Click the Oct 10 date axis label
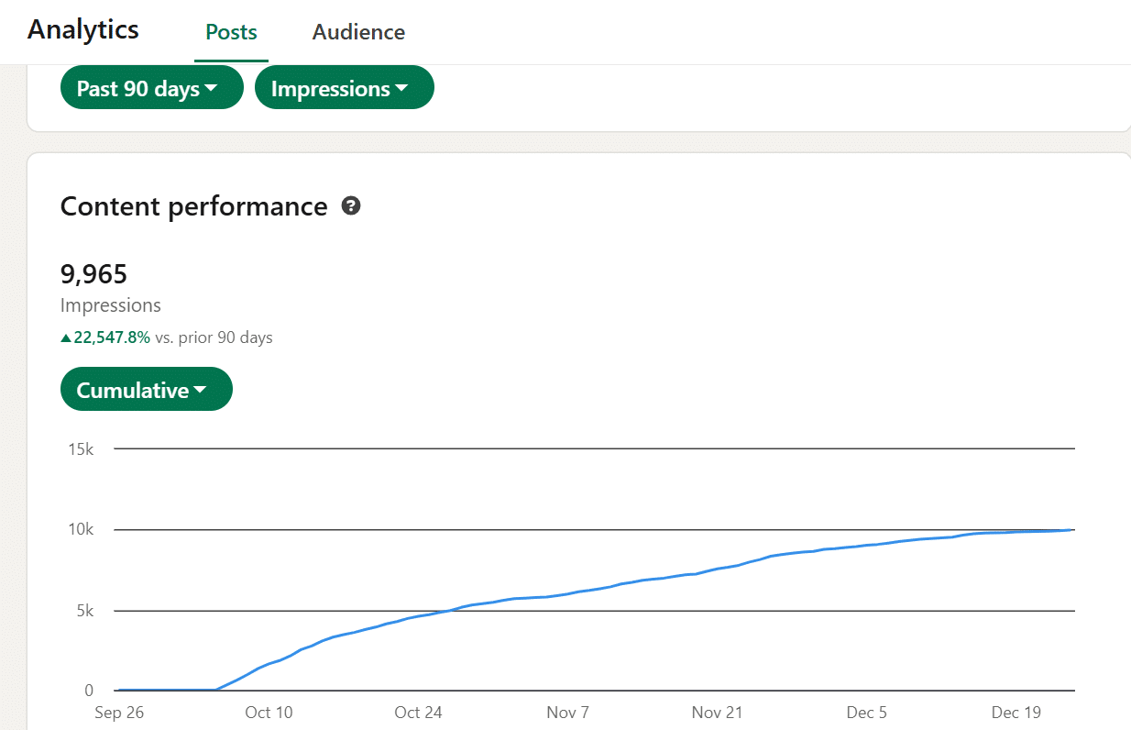The image size is (1131, 730). click(269, 713)
